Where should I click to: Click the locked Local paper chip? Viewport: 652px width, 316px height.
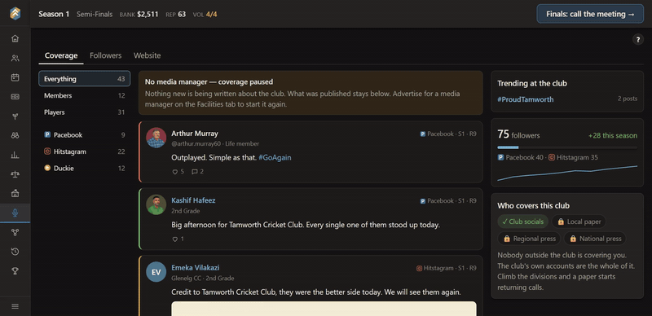[579, 222]
